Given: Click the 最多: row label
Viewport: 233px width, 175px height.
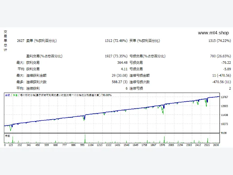Looking at the screenshot, I should (x=20, y=82).
